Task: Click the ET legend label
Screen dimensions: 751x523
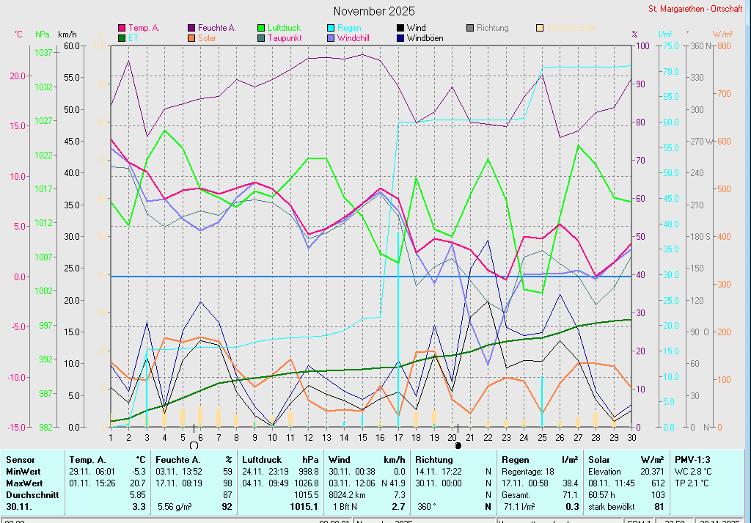Action: click(x=133, y=37)
